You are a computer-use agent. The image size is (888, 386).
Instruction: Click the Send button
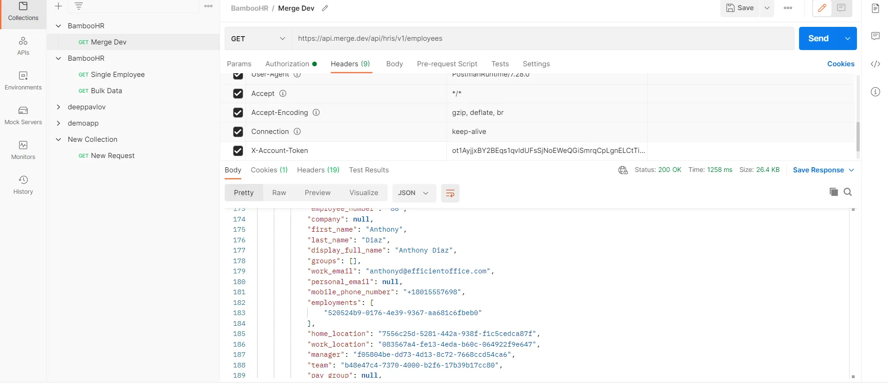point(819,38)
